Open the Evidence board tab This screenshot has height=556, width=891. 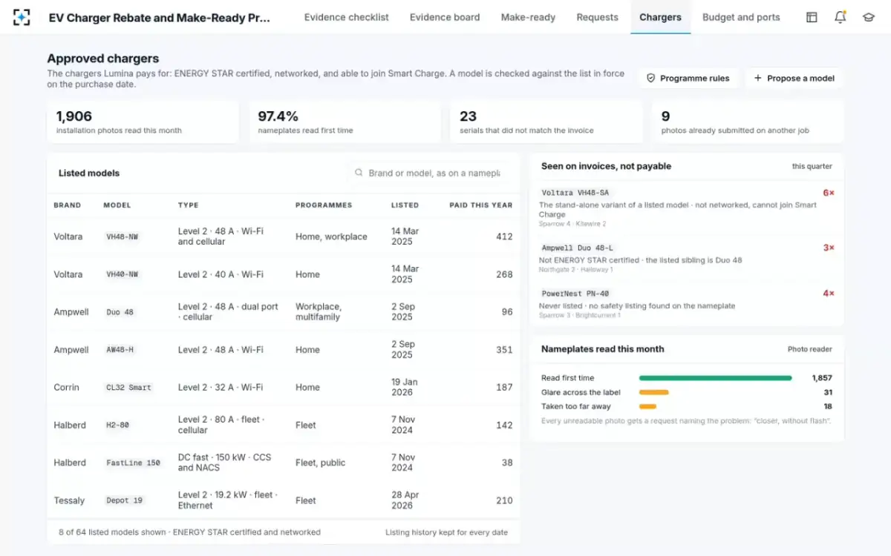click(x=445, y=17)
